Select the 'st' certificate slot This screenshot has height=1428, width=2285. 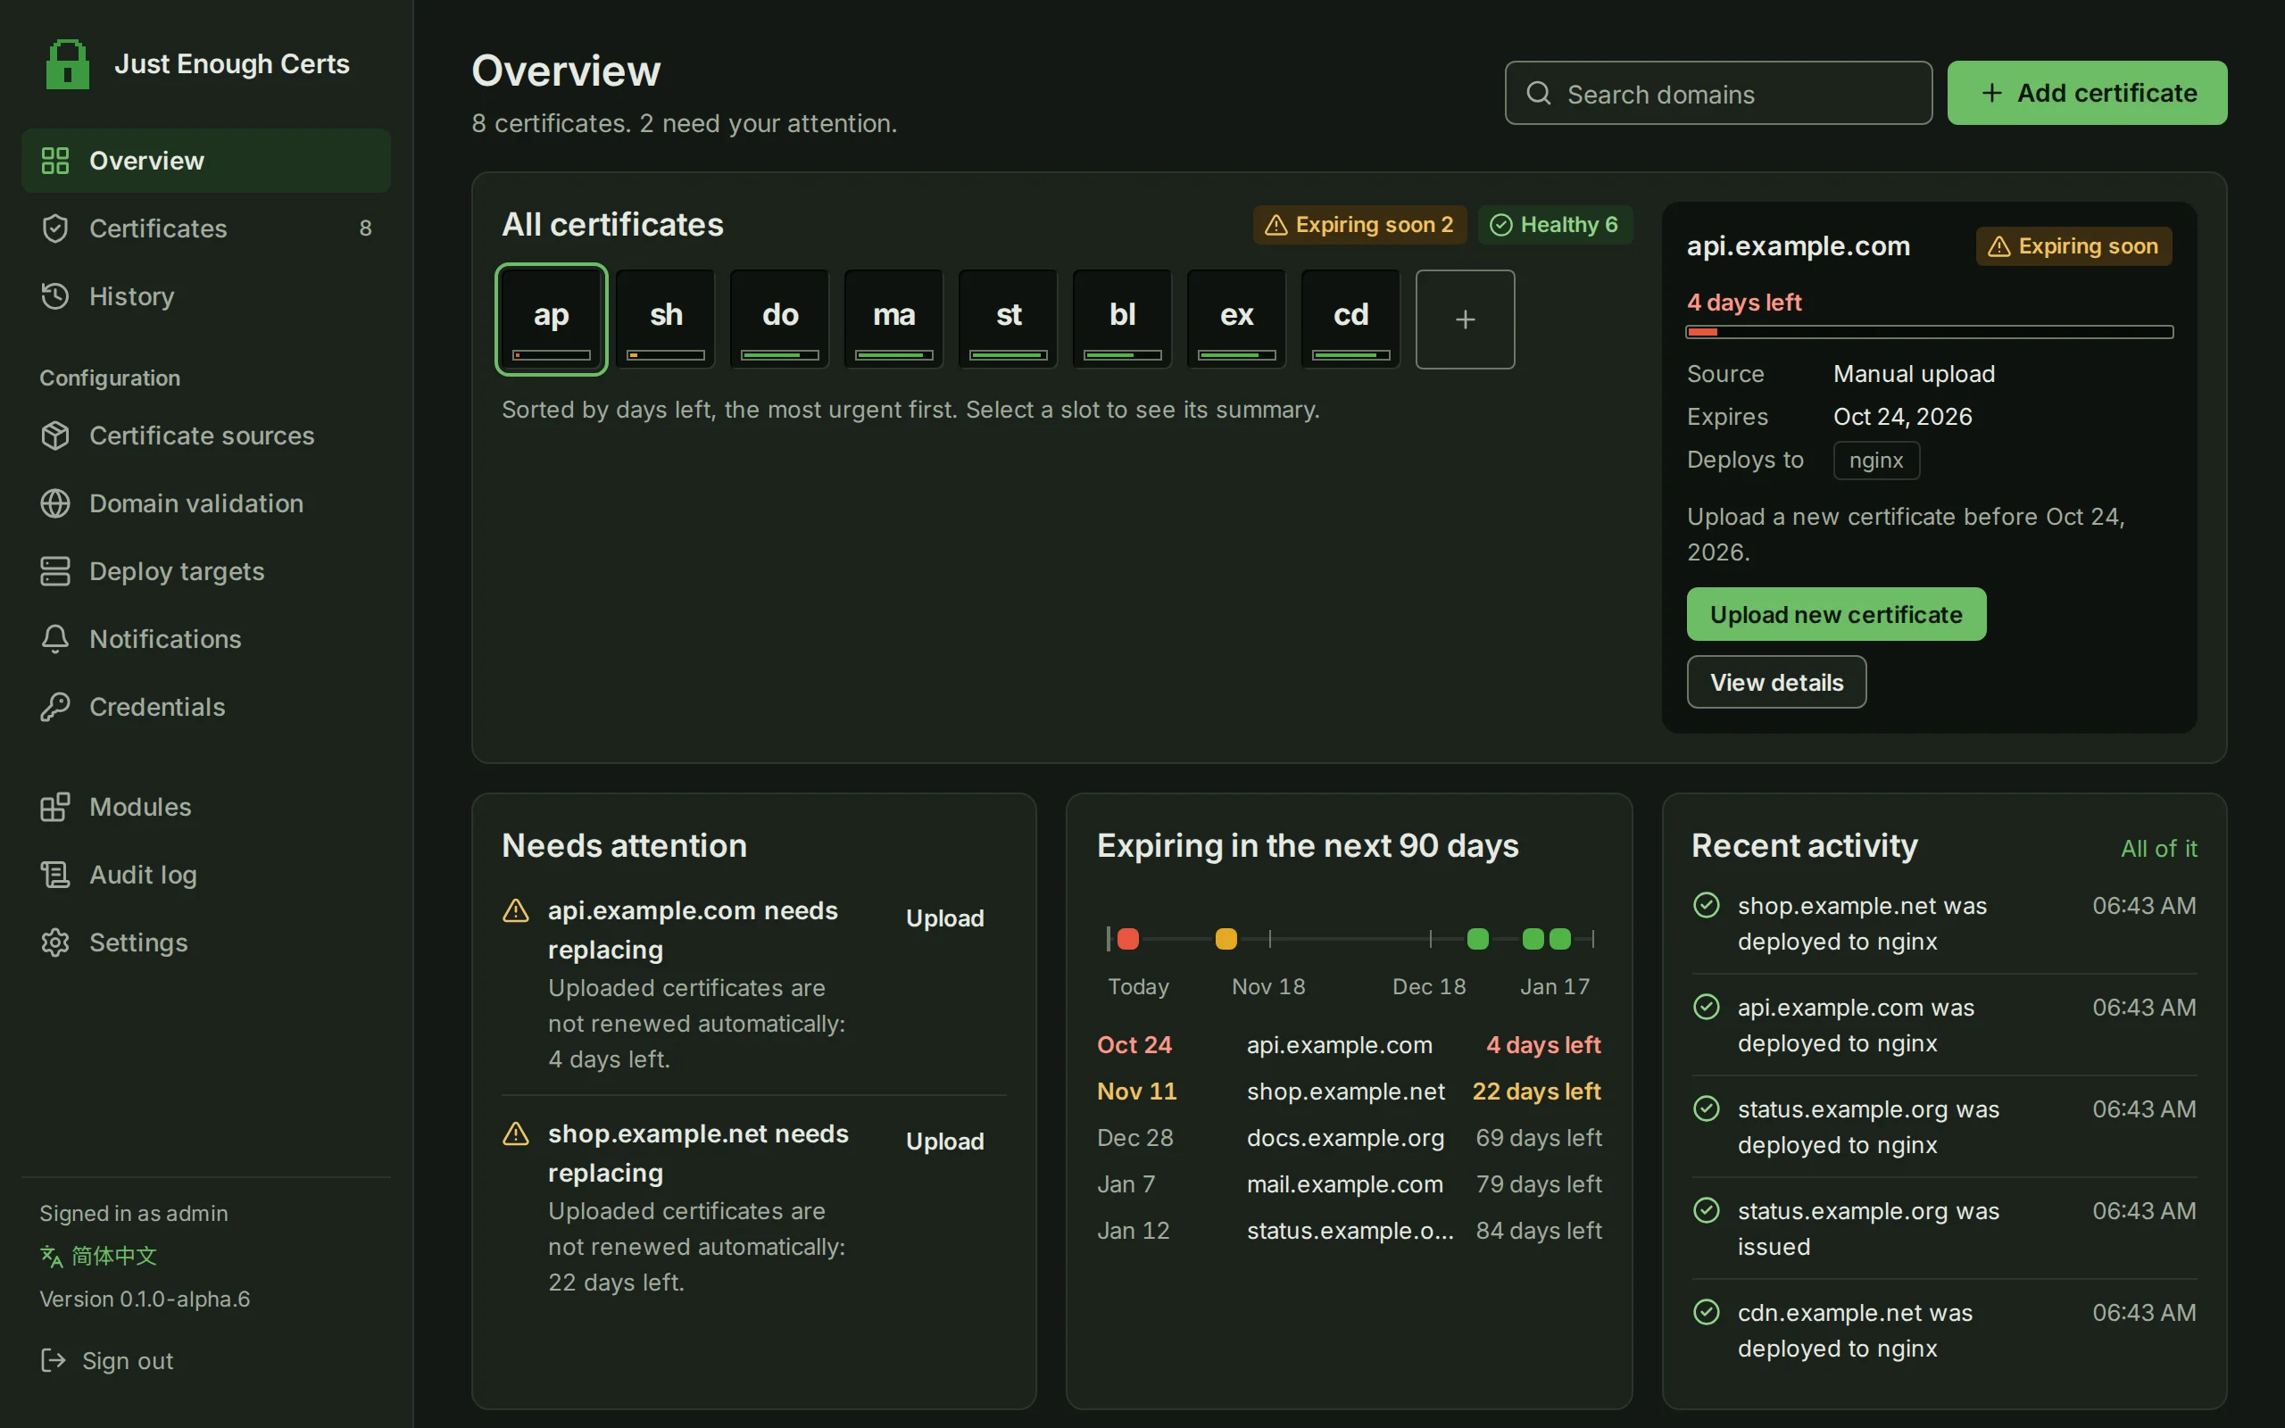pos(1009,320)
